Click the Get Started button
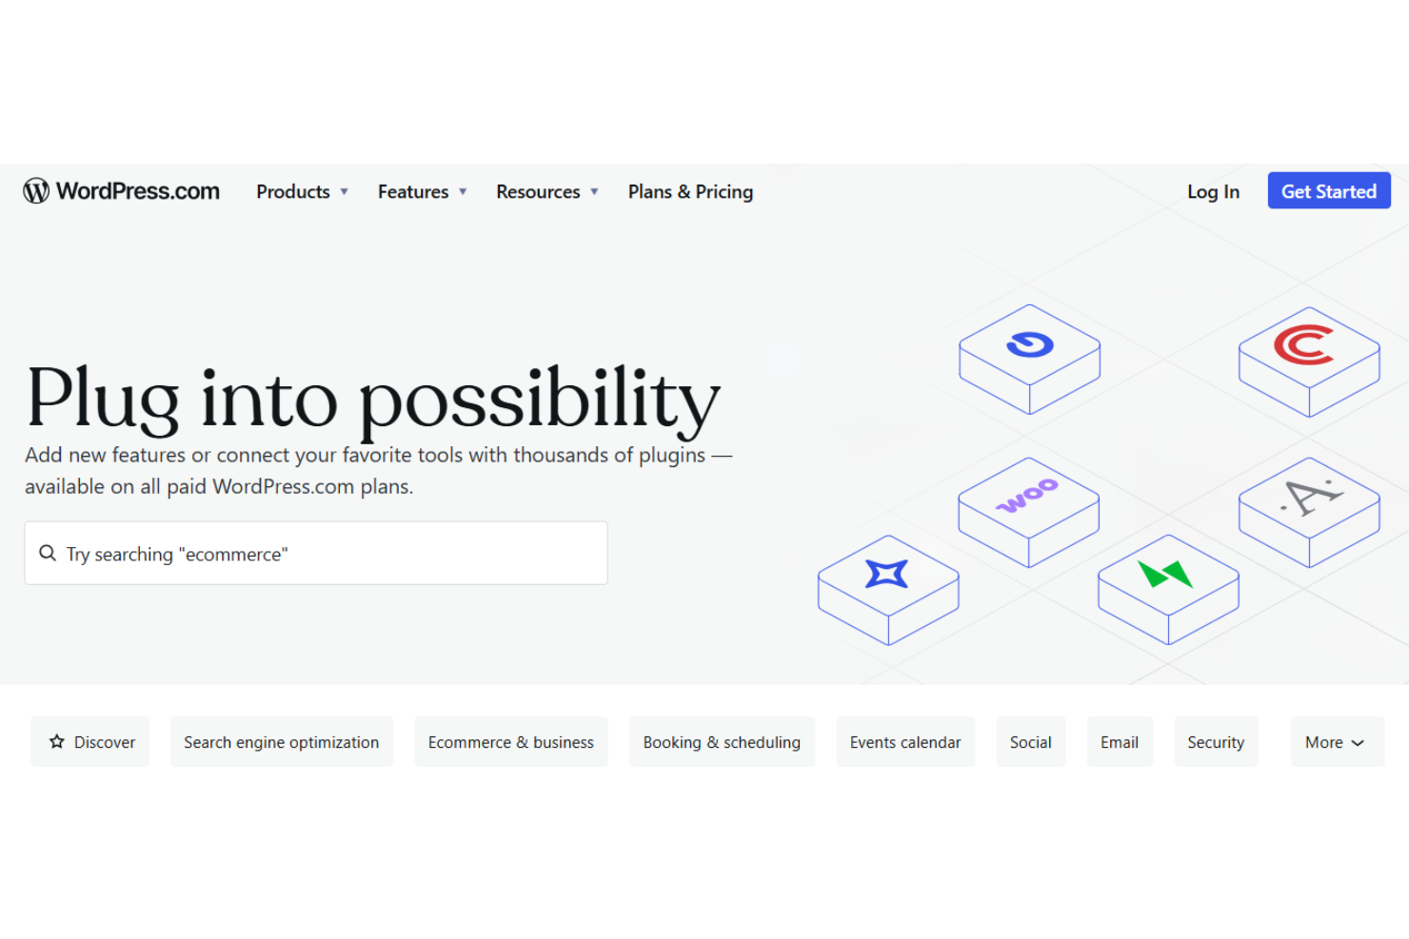Image resolution: width=1409 pixels, height=939 pixels. point(1329,190)
